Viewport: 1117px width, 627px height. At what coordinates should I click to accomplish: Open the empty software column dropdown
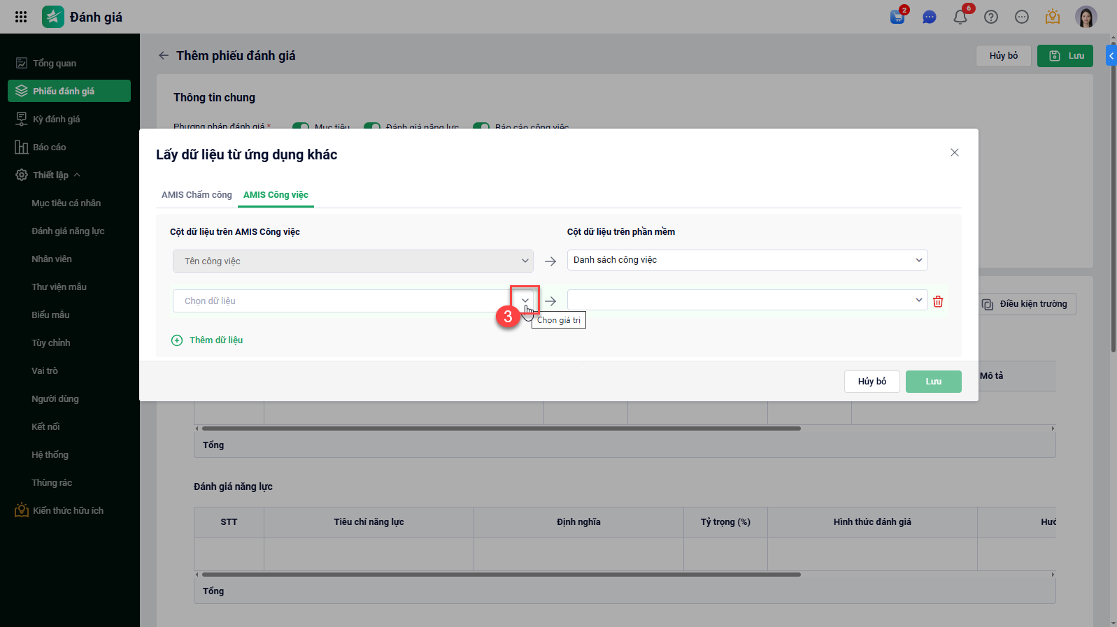pos(748,300)
